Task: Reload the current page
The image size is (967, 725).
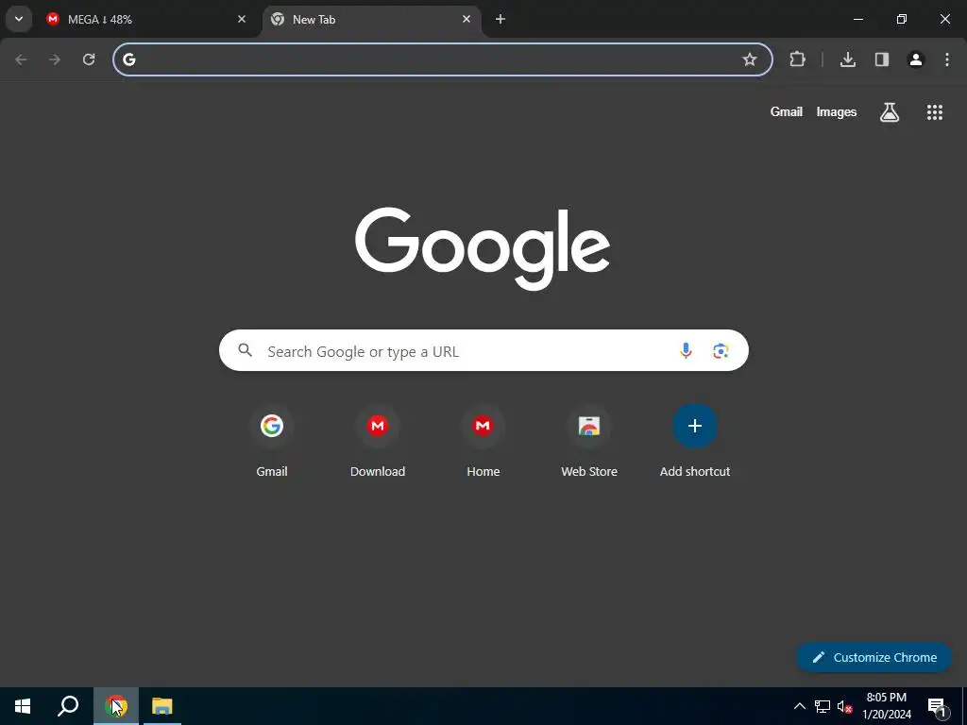Action: (x=89, y=59)
